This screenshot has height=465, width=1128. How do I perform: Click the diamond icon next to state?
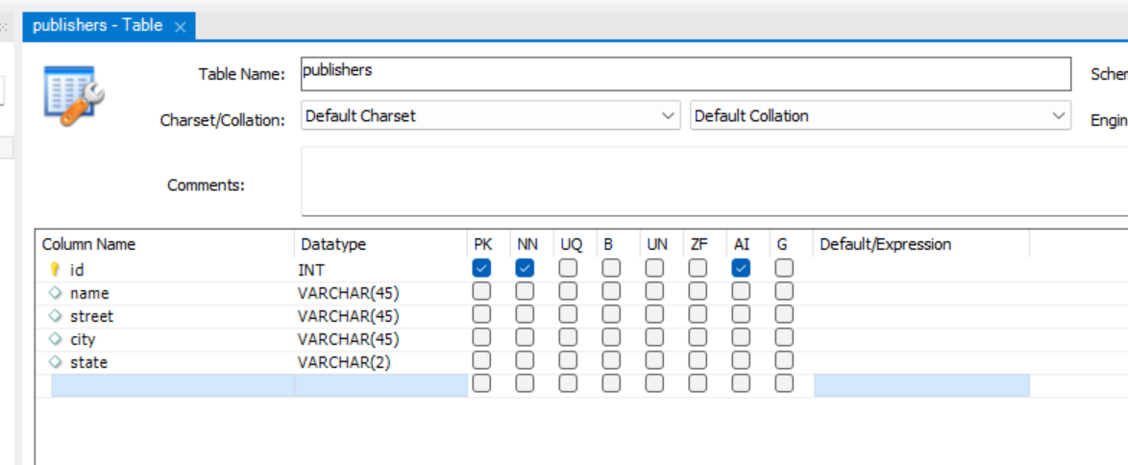(x=55, y=362)
